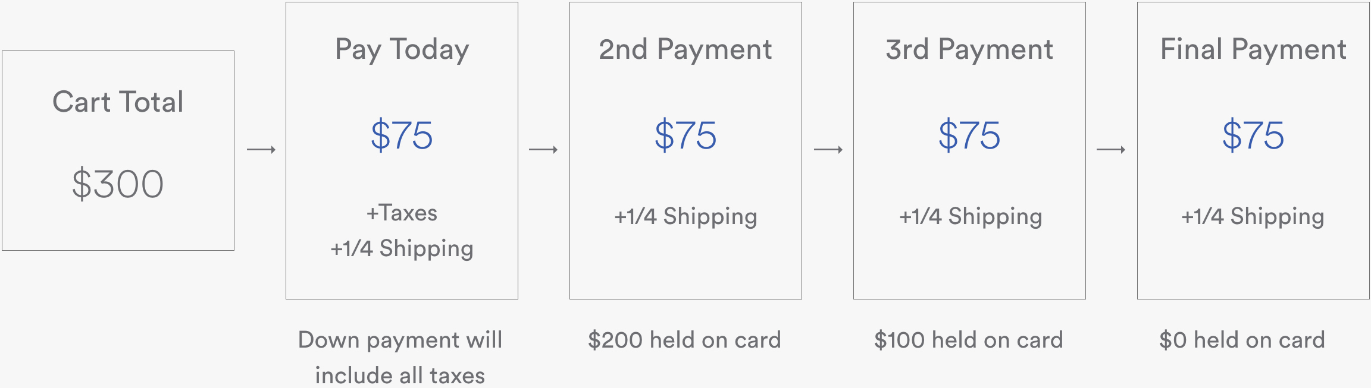Viewport: 1371px width, 388px height.
Task: Click the $75 amount under Final Payment
Action: tap(1253, 135)
